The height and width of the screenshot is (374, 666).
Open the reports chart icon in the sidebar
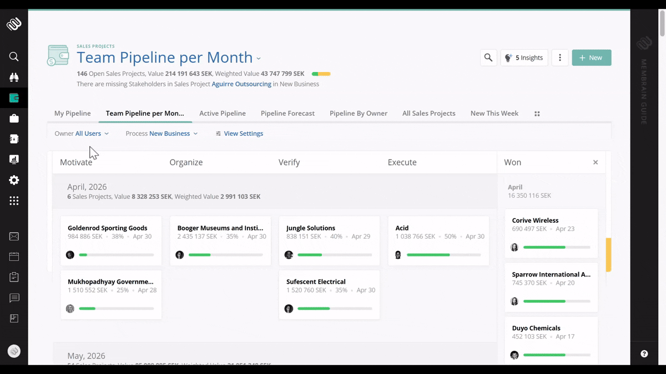(x=14, y=160)
